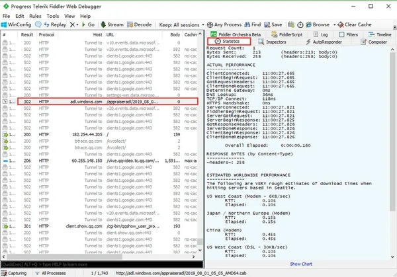Image resolution: width=397 pixels, height=277 pixels.
Task: Switch to the Inspectors tab
Action: (x=272, y=42)
